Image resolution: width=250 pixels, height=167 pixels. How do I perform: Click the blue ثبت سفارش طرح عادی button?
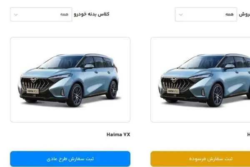(x=70, y=159)
